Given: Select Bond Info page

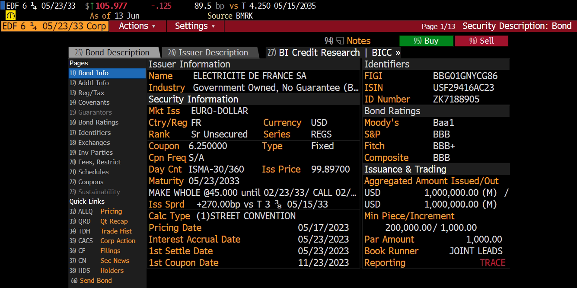Looking at the screenshot, I should coord(107,73).
